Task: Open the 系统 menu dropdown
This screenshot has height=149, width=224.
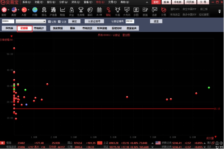Action: tap(27, 2)
